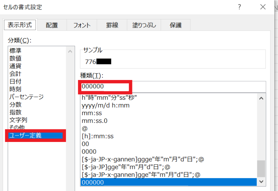Close the セルの書式設定 dialog

(x=263, y=7)
